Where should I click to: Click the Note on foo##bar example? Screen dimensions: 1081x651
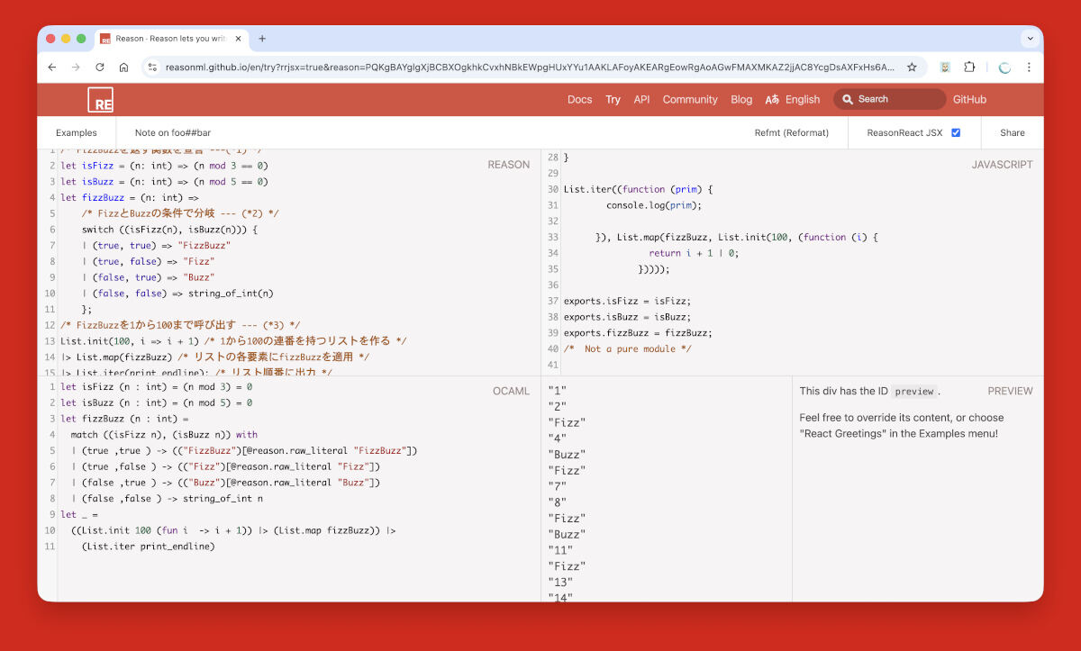click(x=173, y=132)
